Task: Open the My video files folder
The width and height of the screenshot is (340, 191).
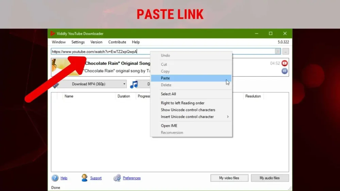Action: click(229, 178)
